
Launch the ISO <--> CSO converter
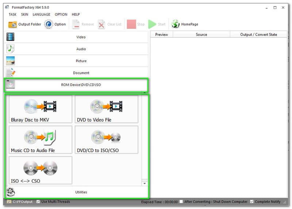click(x=40, y=170)
